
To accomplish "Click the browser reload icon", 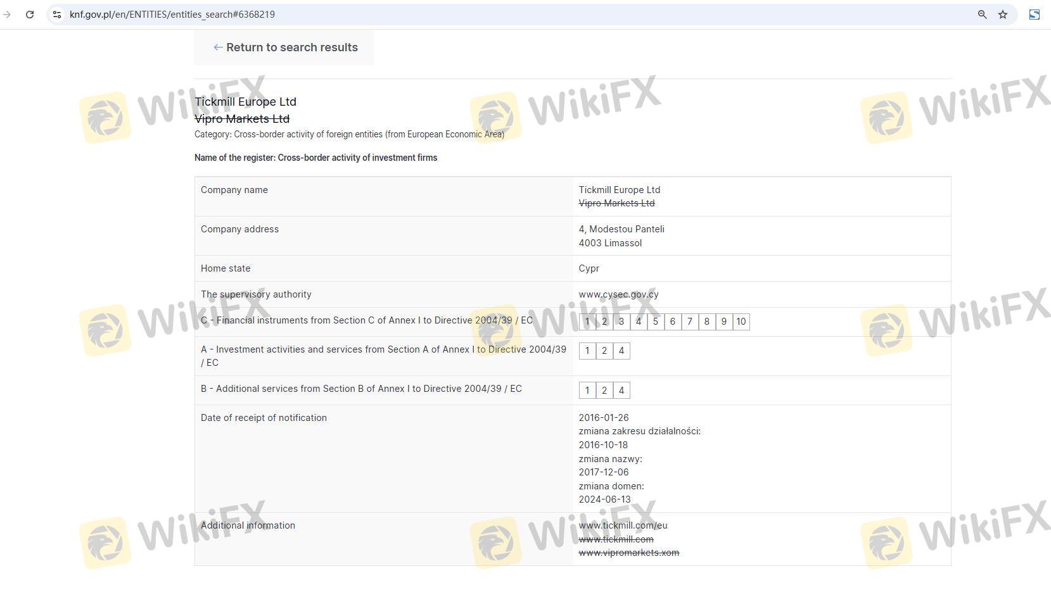I will click(x=30, y=15).
